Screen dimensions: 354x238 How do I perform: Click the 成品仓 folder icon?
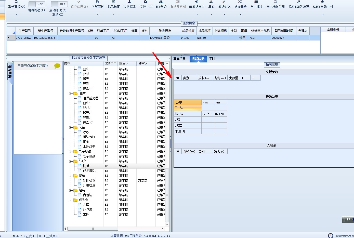tap(75, 200)
